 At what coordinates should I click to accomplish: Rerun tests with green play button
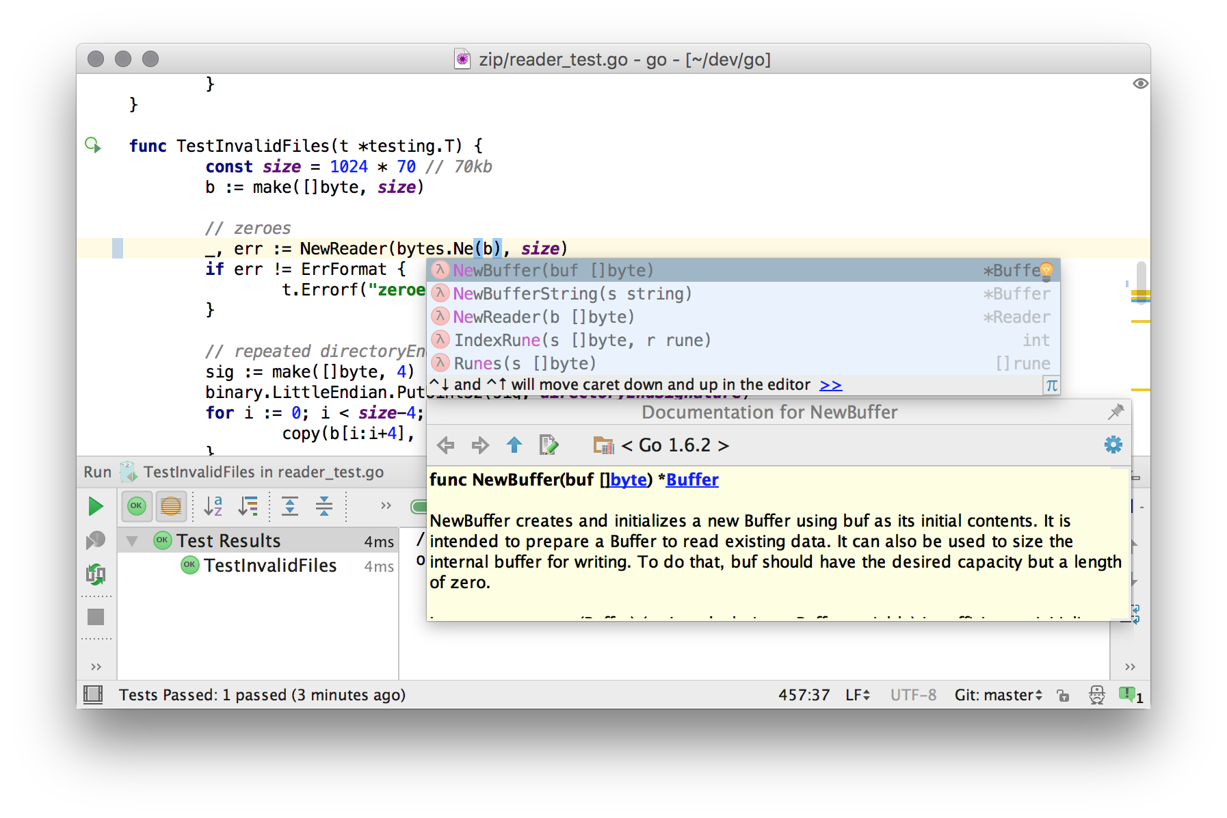click(x=96, y=507)
